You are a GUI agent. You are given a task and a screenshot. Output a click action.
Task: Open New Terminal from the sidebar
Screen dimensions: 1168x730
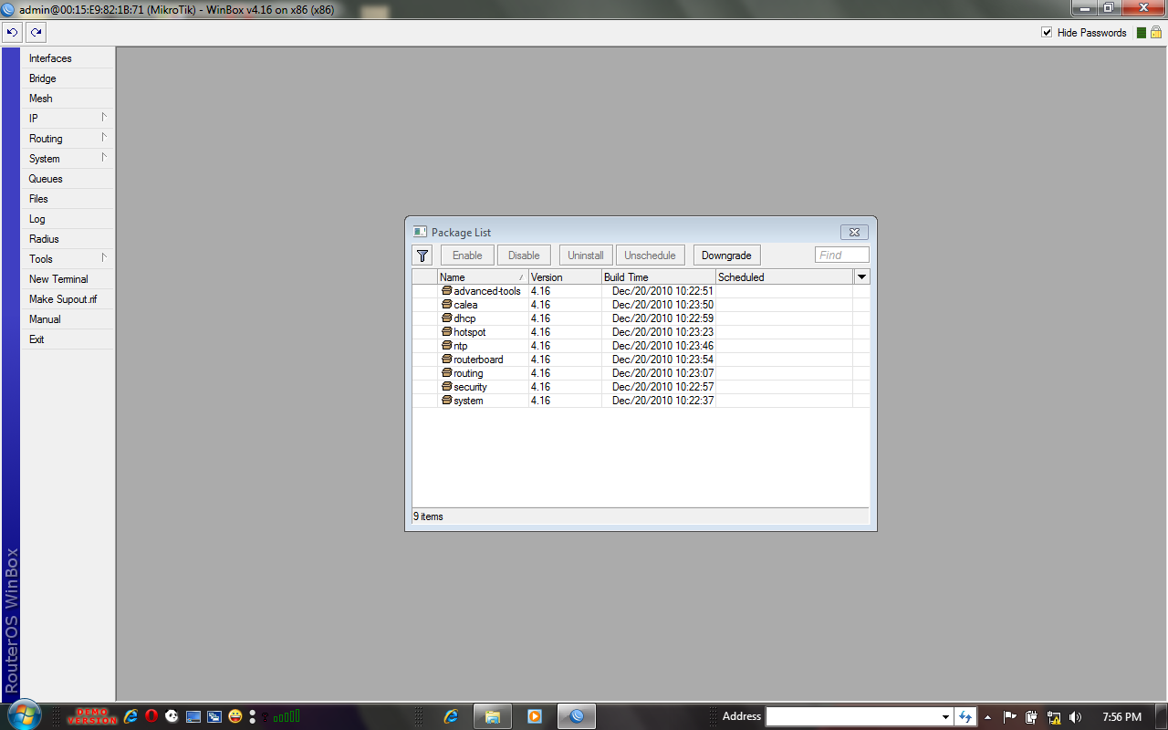tap(68, 279)
